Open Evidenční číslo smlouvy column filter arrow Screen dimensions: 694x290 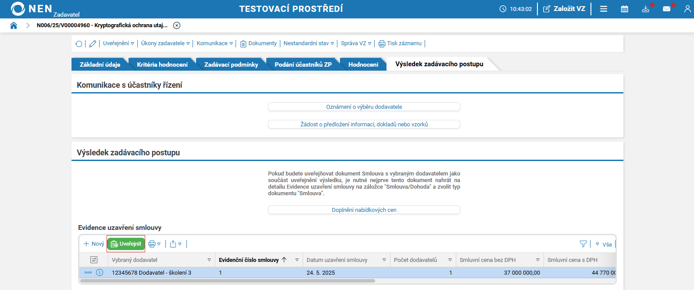297,260
